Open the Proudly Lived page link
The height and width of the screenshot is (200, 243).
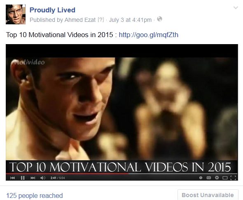pos(52,10)
